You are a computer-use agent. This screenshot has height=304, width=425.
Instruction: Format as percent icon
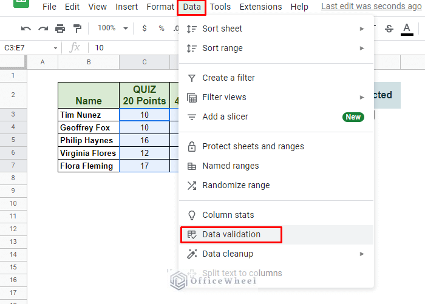tap(161, 28)
